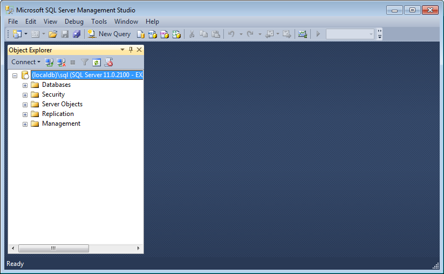The height and width of the screenshot is (274, 444).
Task: Select the Management tree item
Action: (61, 124)
